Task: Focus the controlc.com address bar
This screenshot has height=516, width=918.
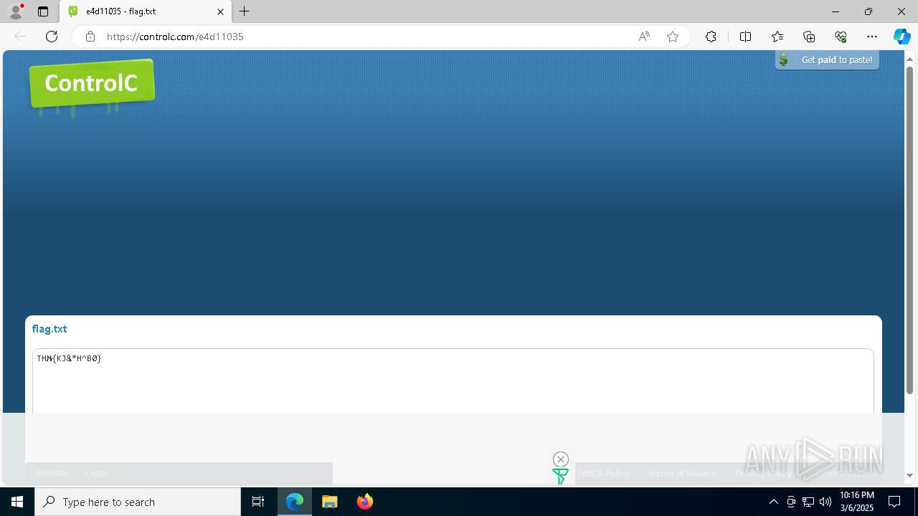Action: [x=366, y=37]
